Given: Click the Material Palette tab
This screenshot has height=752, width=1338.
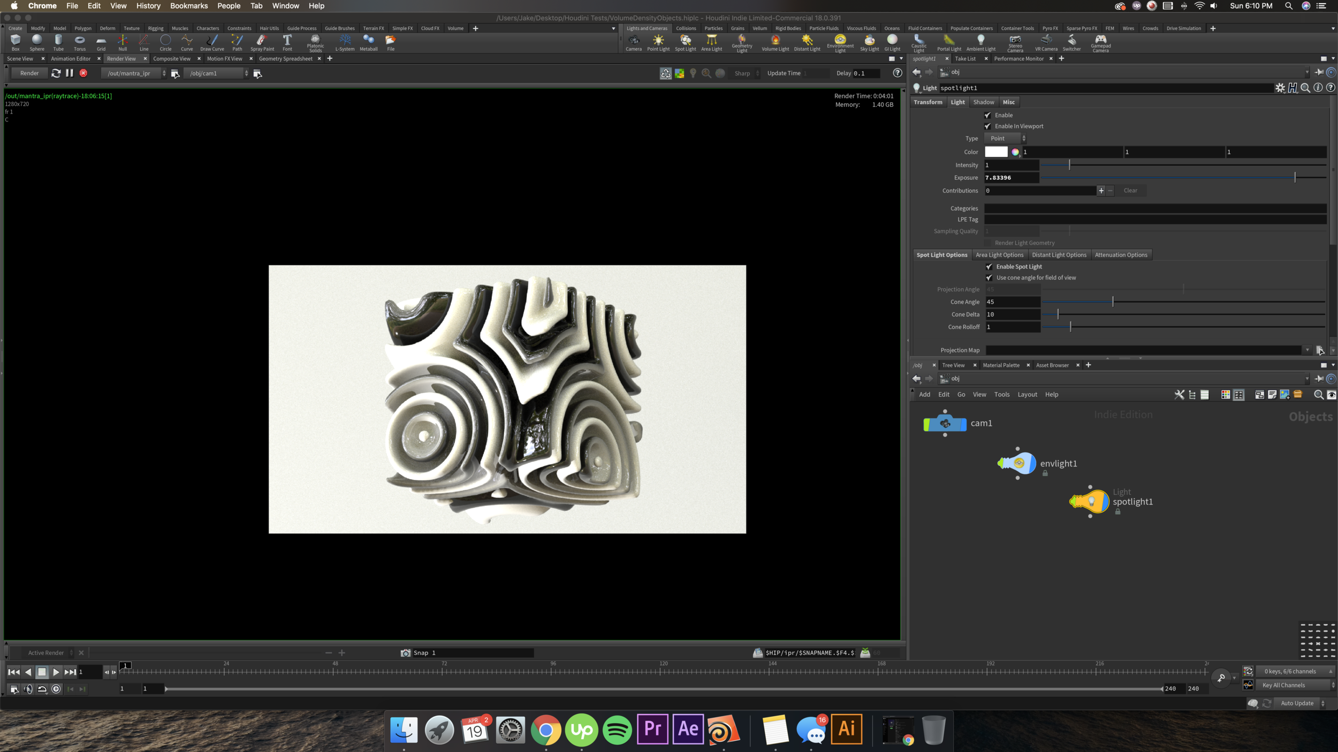Looking at the screenshot, I should (1002, 365).
